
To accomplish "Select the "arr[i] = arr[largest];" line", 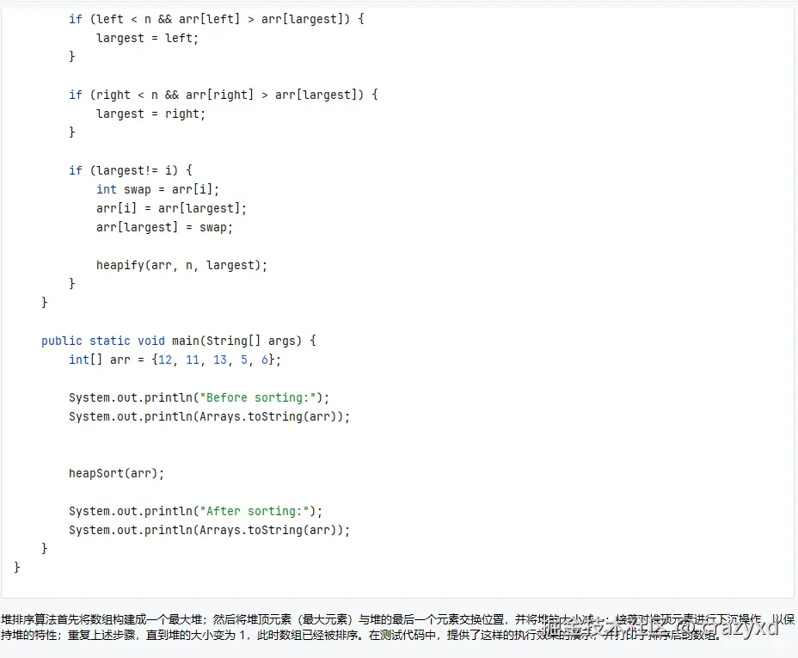I will (171, 208).
